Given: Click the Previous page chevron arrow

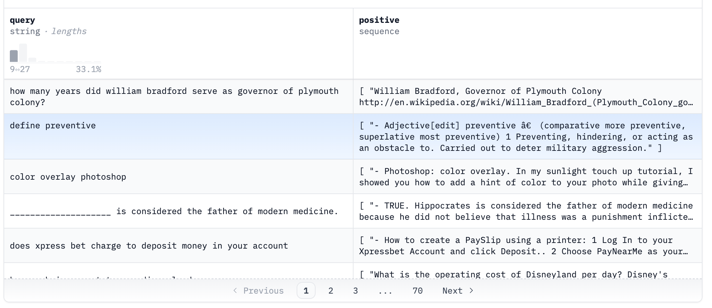Looking at the screenshot, I should point(235,290).
